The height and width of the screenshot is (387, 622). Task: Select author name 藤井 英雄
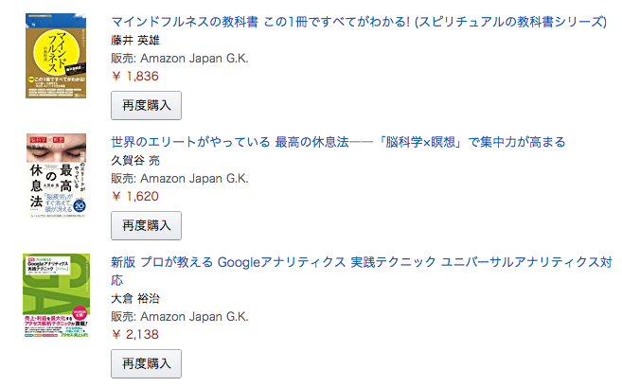tap(135, 41)
